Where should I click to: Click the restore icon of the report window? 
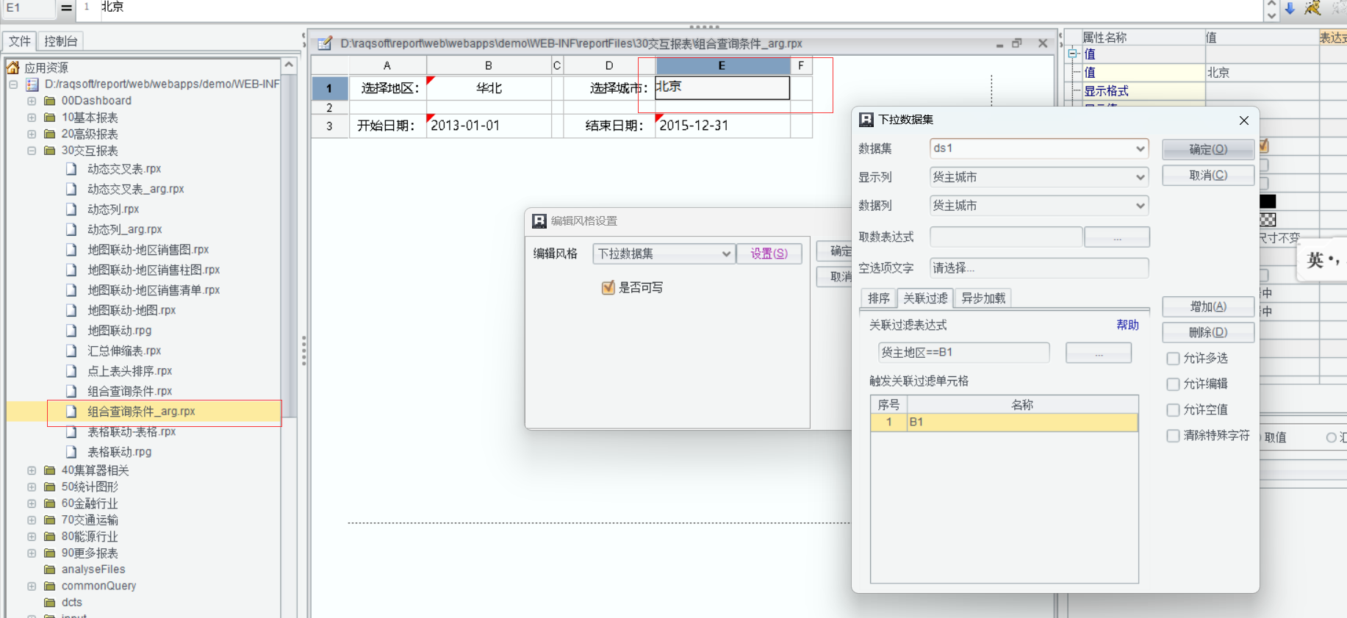click(x=1017, y=44)
